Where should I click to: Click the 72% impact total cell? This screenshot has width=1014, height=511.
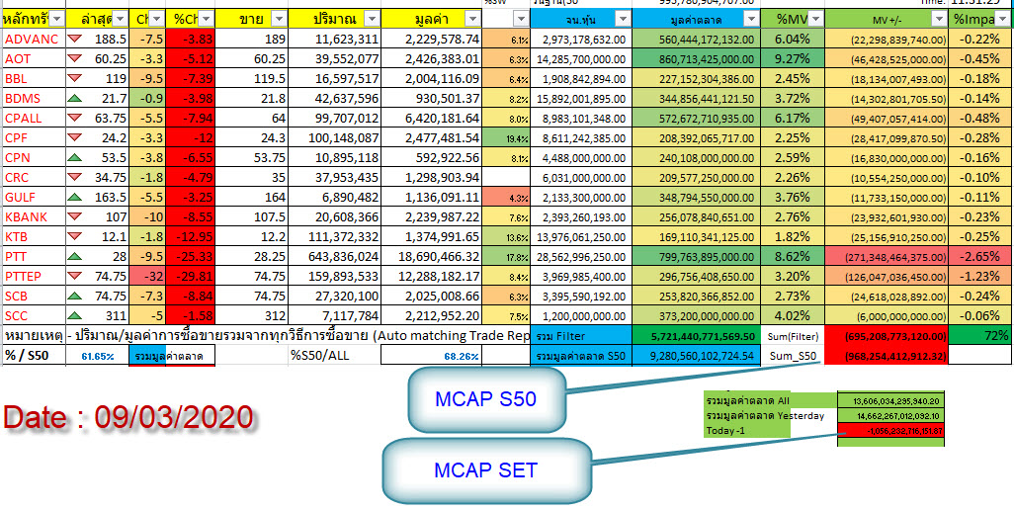click(981, 336)
